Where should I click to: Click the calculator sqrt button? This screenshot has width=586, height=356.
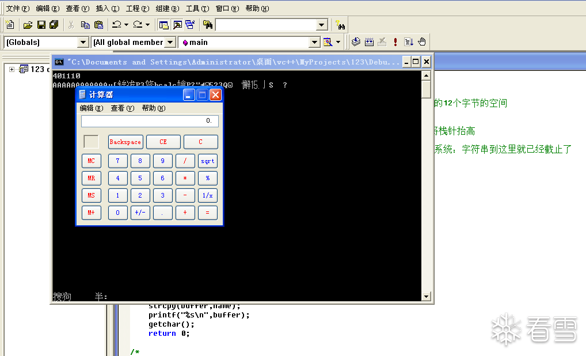click(208, 161)
